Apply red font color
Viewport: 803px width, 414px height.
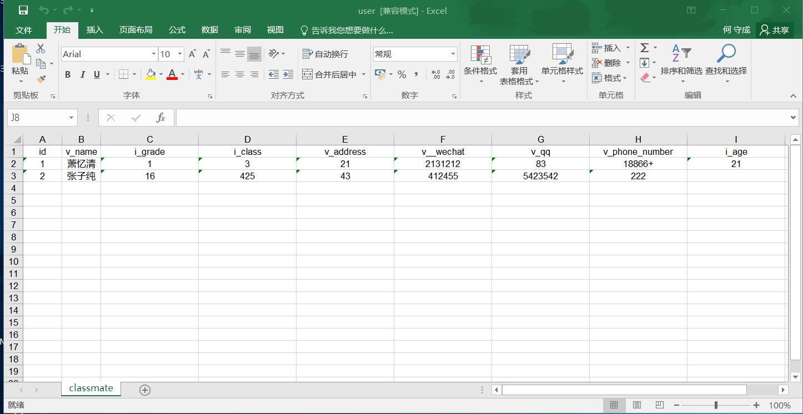172,74
